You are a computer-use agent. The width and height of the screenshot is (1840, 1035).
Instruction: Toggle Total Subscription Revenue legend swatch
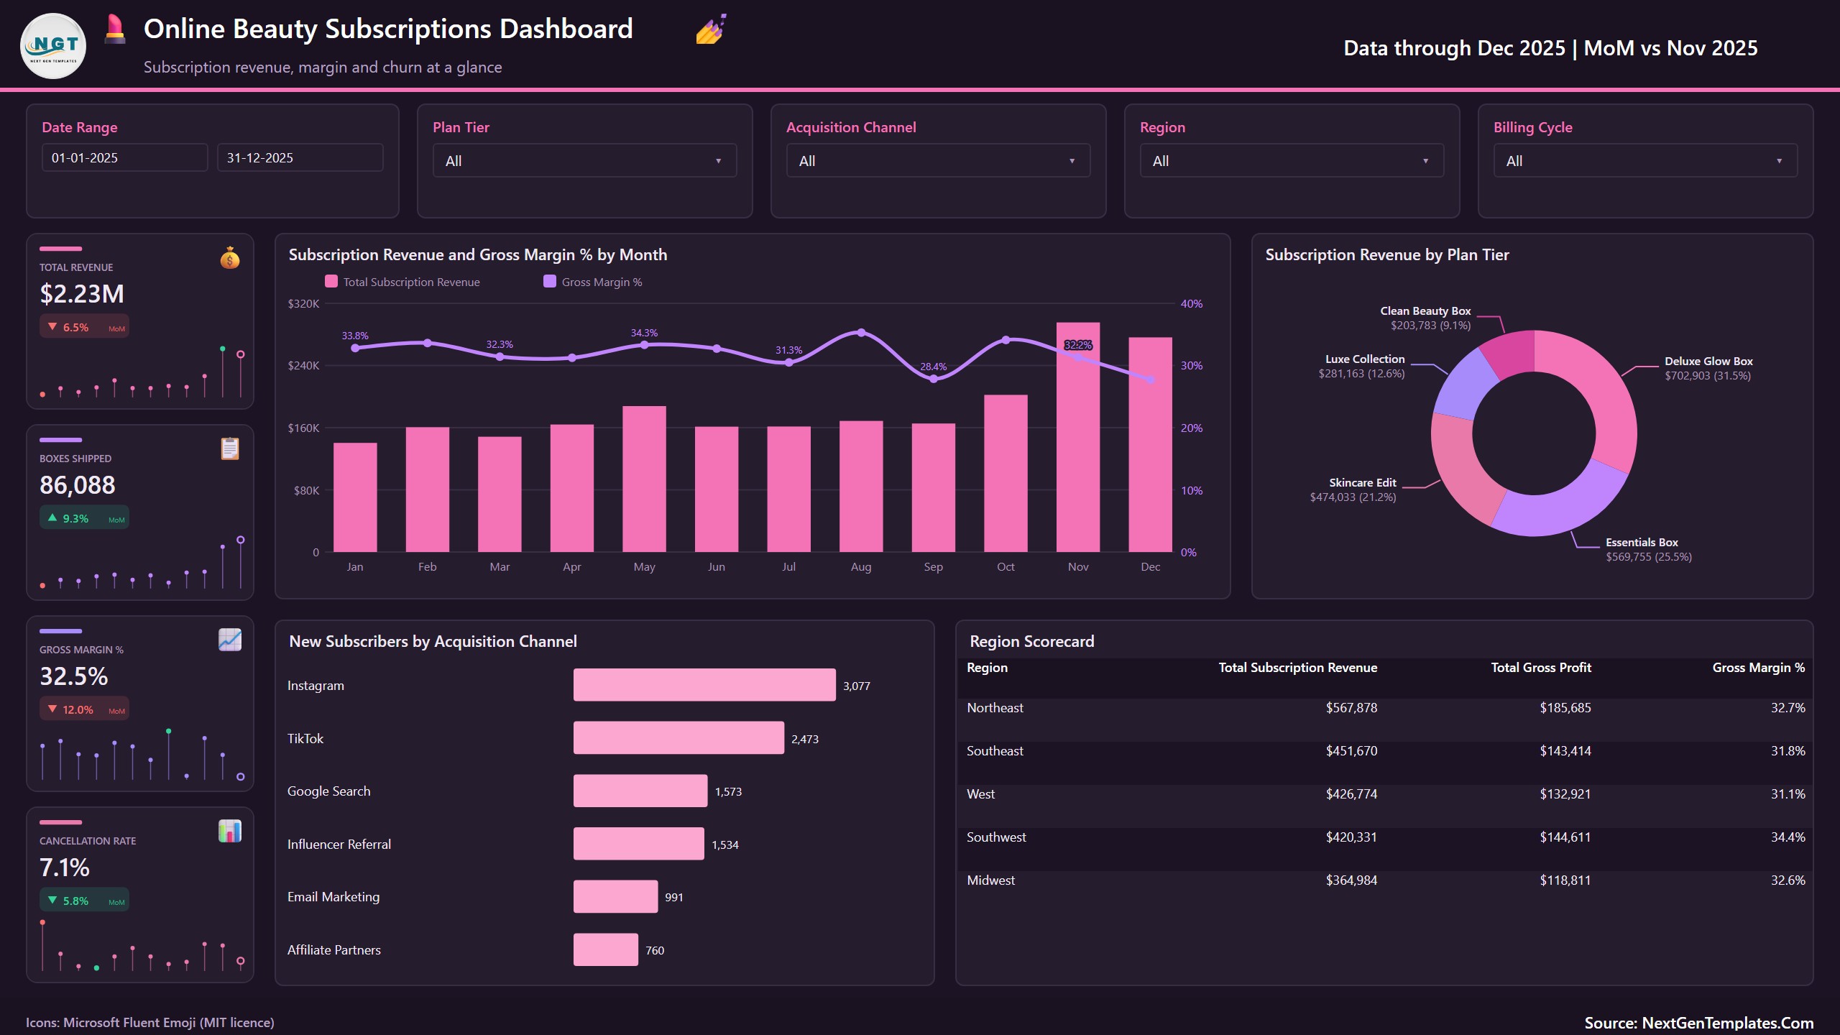(331, 281)
